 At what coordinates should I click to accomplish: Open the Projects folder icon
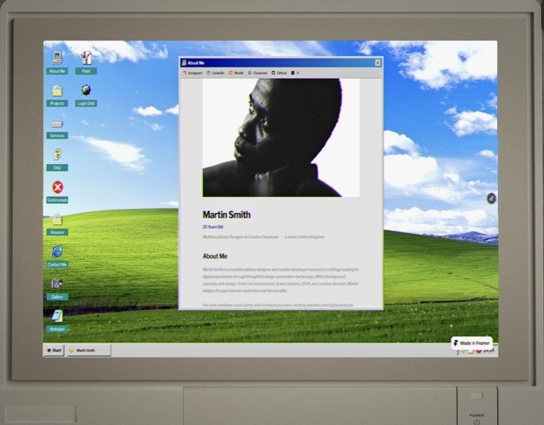(x=58, y=95)
